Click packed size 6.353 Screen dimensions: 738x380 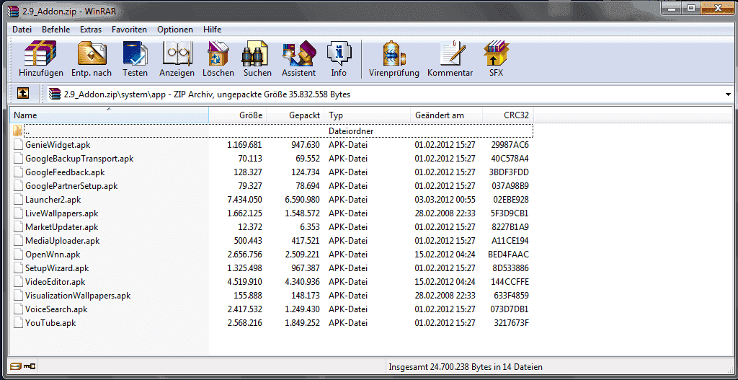tap(310, 227)
